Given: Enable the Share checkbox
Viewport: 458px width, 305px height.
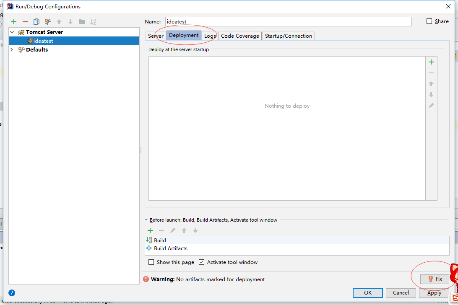Looking at the screenshot, I should click(429, 21).
